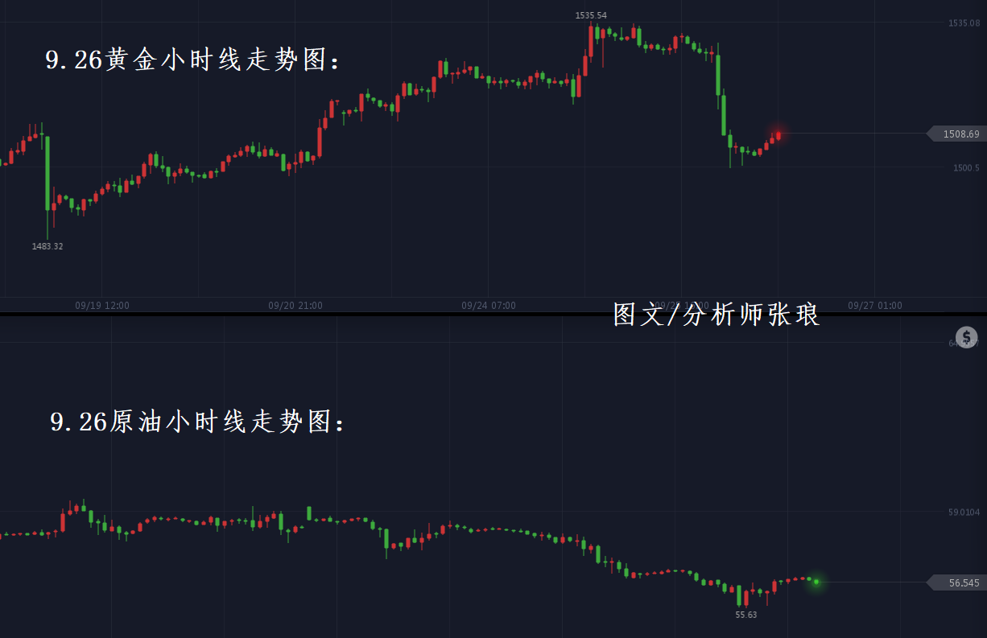Screen dimensions: 987x638
Task: Click the 9.26黄金小时线走势图 title
Action: 193,60
